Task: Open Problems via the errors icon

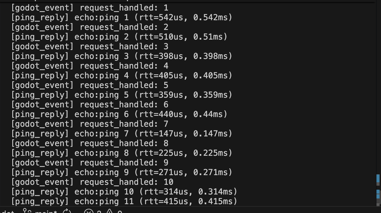Action: pos(89,212)
